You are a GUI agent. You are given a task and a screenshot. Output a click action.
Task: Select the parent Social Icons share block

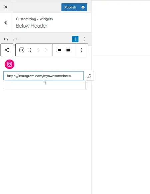point(7,50)
